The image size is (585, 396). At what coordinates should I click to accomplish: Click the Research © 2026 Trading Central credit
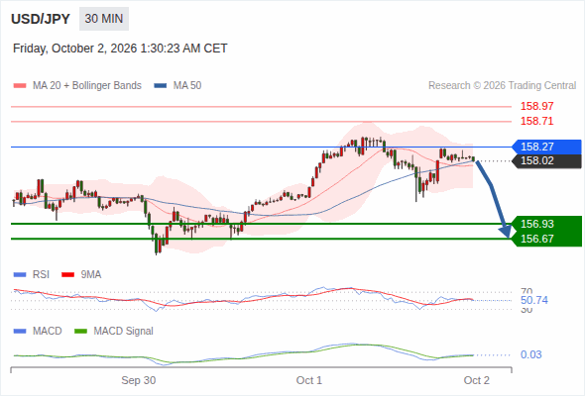[502, 86]
